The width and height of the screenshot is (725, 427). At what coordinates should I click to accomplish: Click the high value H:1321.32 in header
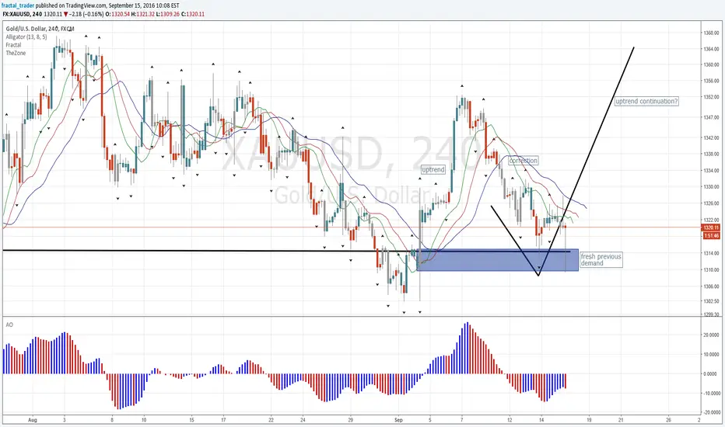coord(143,14)
